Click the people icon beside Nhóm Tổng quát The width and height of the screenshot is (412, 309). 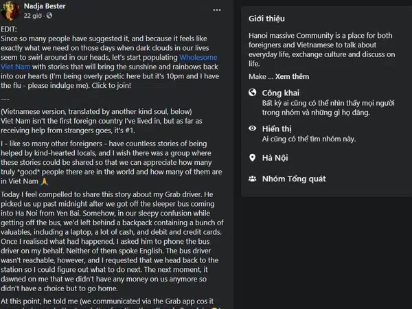[252, 179]
